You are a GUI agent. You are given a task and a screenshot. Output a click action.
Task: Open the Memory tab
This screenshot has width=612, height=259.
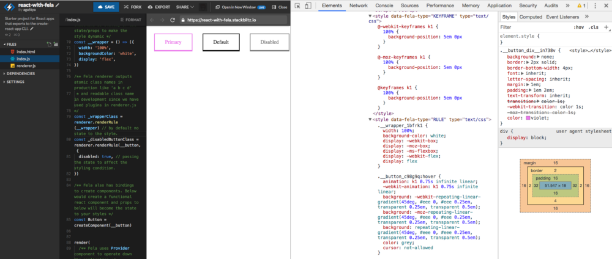[x=470, y=5]
